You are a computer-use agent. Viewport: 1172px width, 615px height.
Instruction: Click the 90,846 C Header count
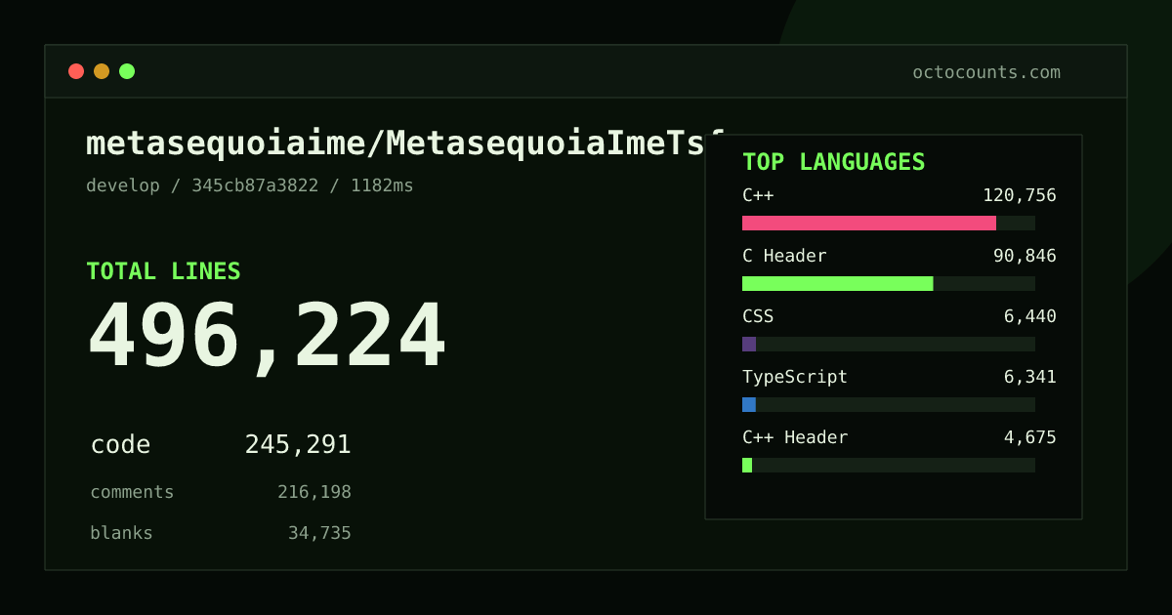click(1025, 256)
